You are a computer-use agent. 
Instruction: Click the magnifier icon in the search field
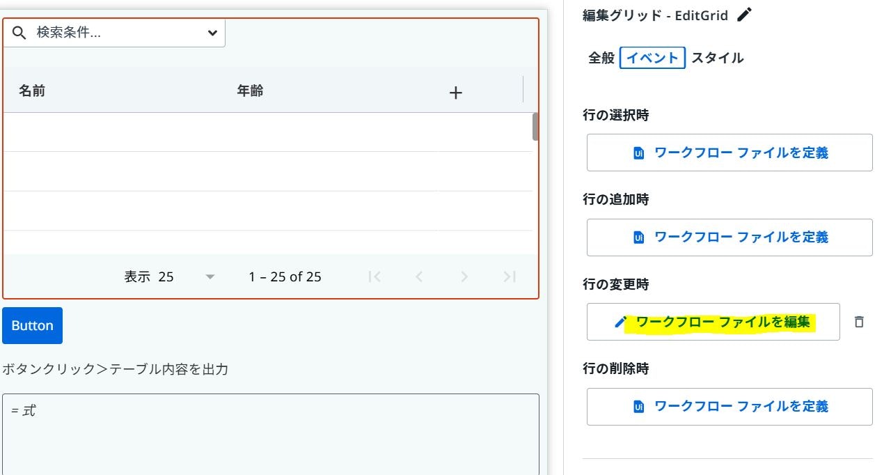(19, 32)
